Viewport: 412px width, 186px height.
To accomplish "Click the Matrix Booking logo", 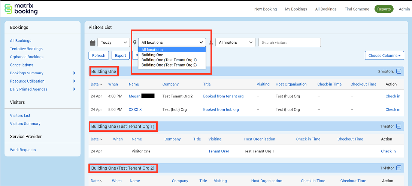I will pos(21,9).
